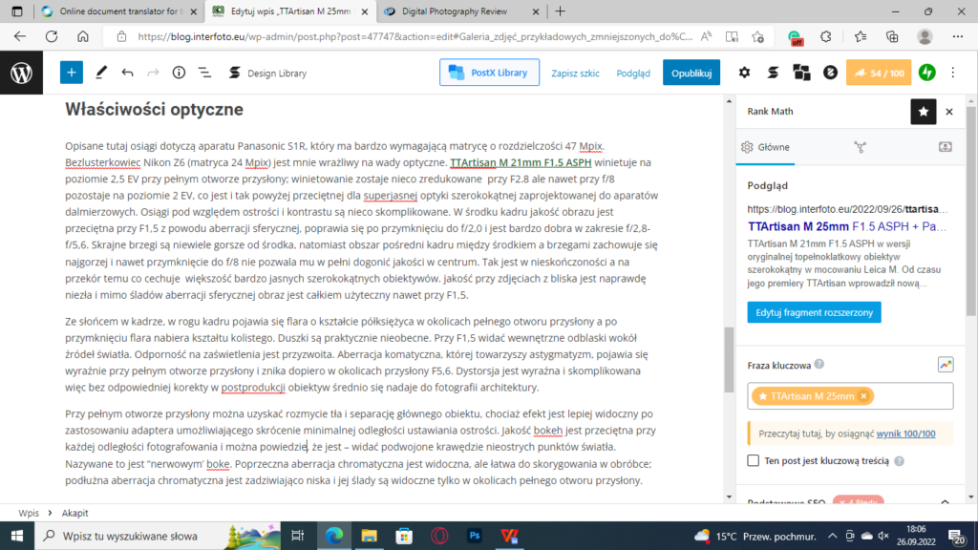
Task: Open a new browser tab
Action: click(x=560, y=11)
